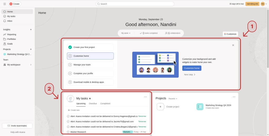Screen dimensions: 269x136
Task: Click the Marketin... project tag pill
Action: 128,132
